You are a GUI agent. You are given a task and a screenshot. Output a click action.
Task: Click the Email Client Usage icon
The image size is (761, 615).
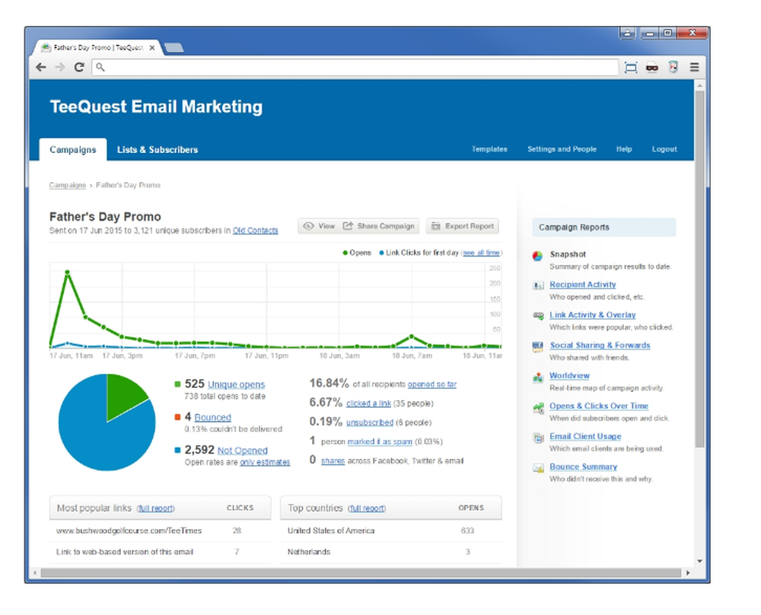(538, 438)
